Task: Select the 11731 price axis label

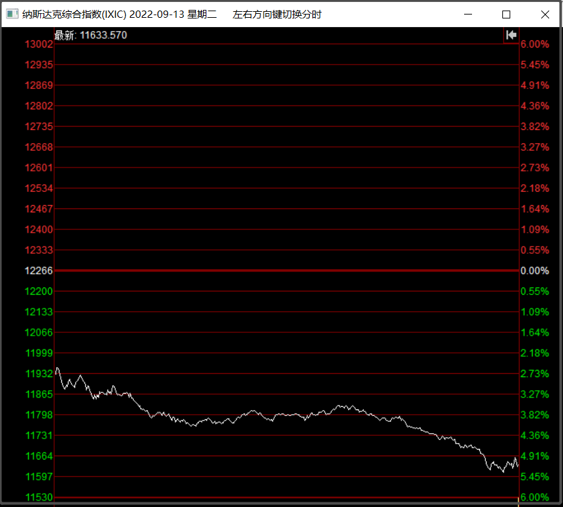Action: pyautogui.click(x=39, y=436)
